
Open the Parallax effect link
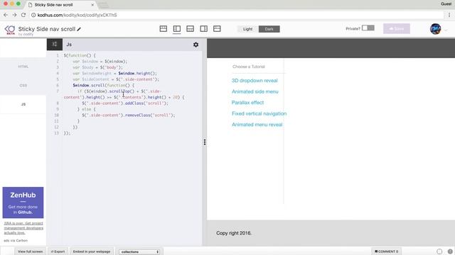(247, 103)
